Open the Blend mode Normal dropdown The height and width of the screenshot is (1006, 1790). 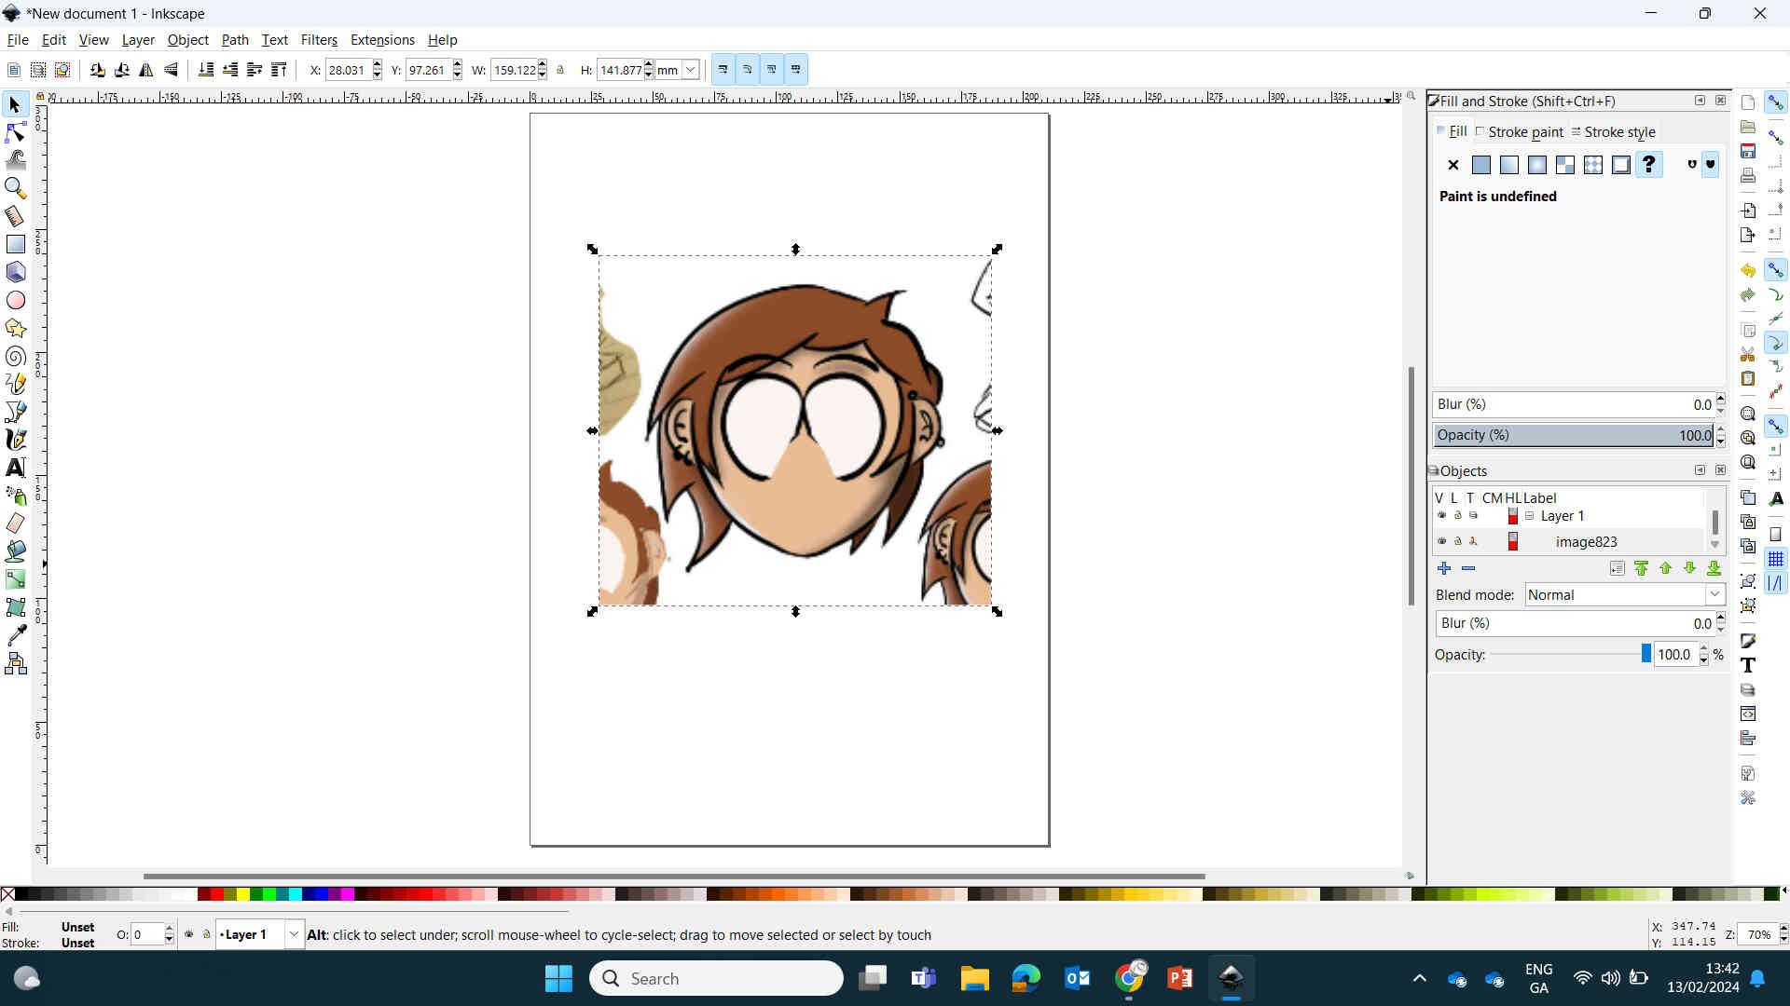coord(1625,594)
